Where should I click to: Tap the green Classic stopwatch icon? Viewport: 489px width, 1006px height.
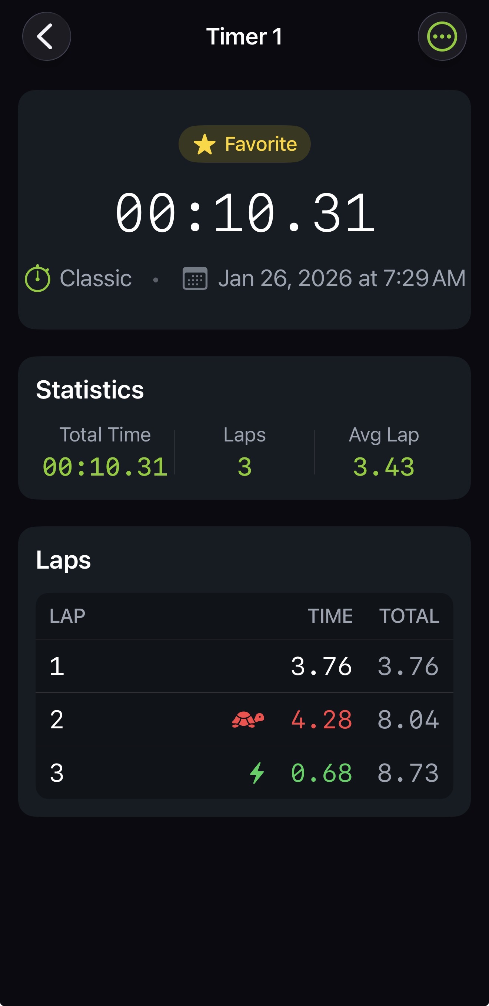[37, 278]
